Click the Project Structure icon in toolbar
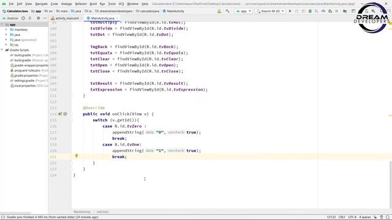 point(345,11)
